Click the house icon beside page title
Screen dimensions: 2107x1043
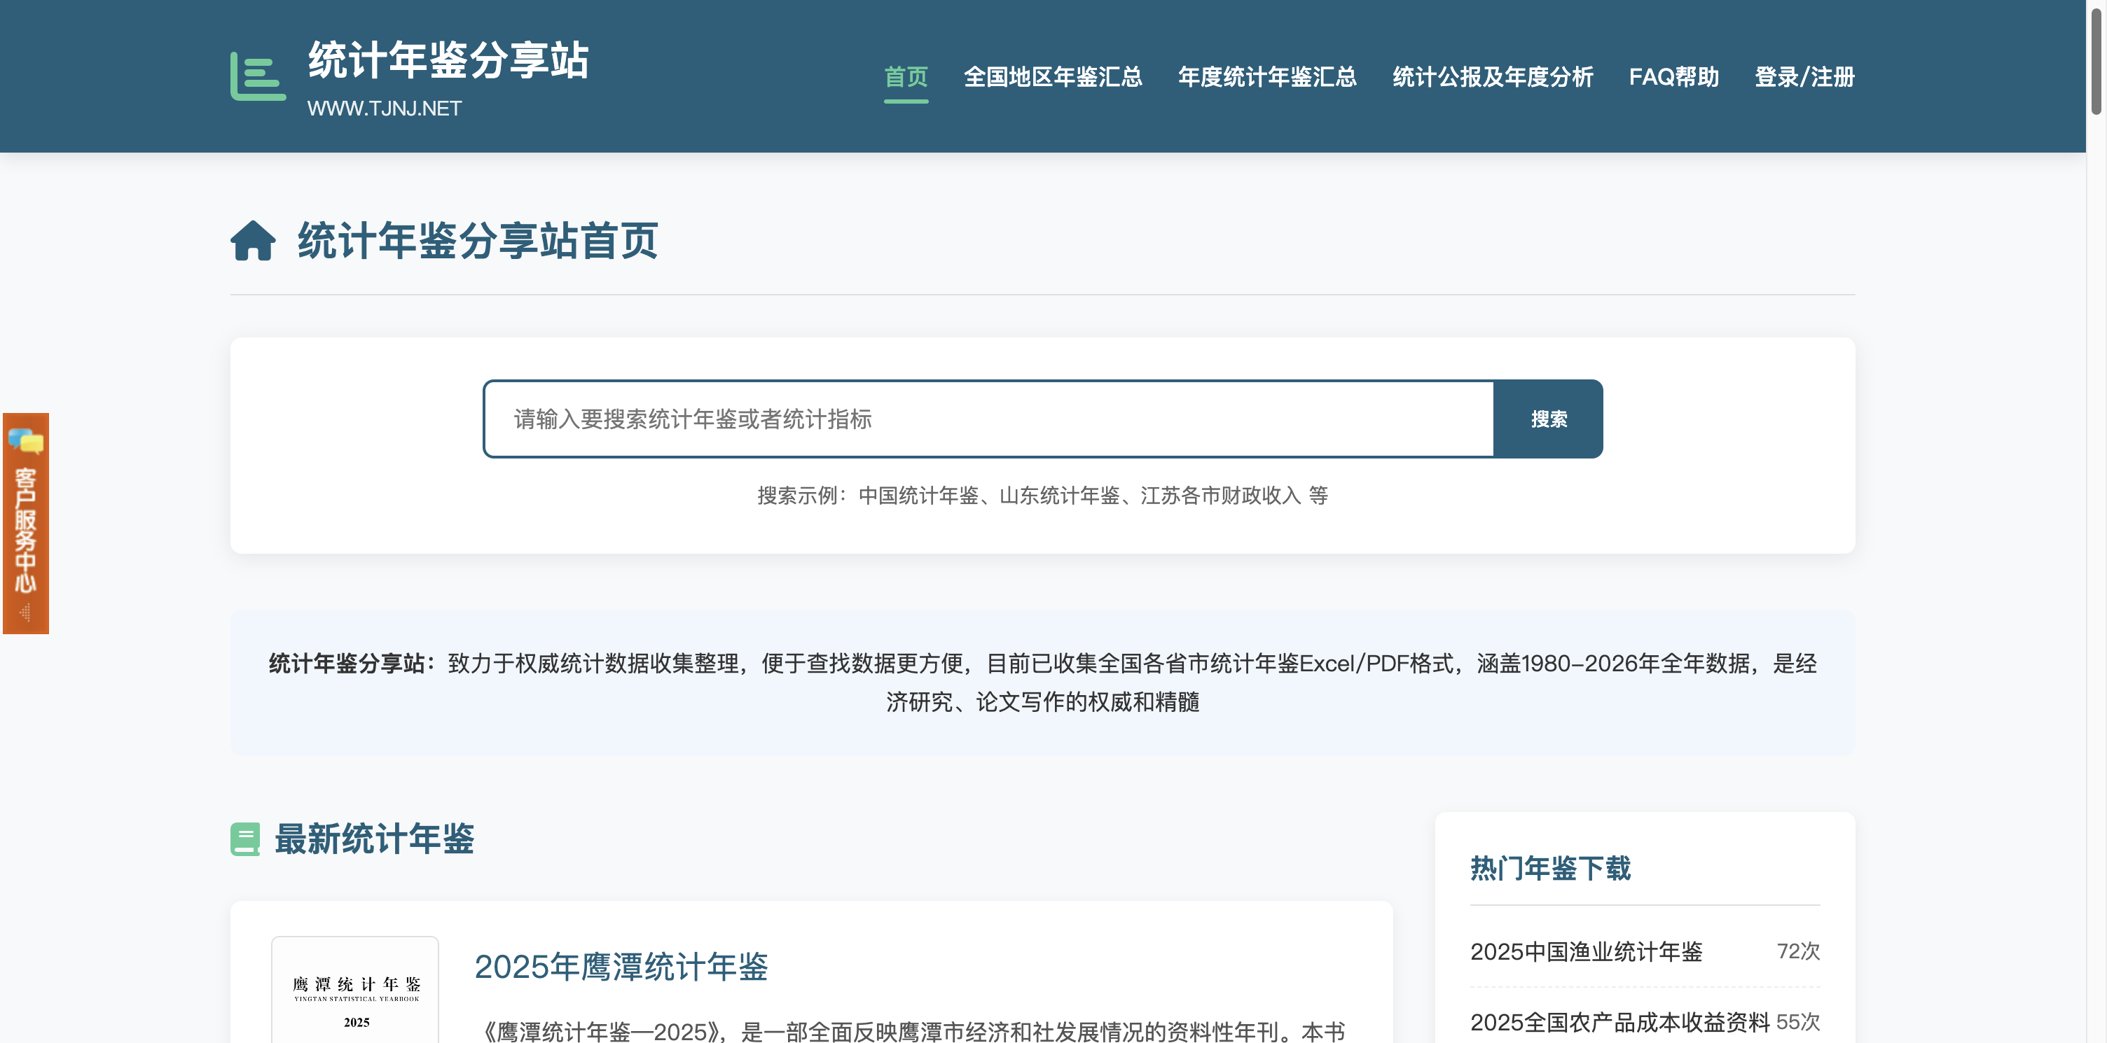click(x=253, y=240)
